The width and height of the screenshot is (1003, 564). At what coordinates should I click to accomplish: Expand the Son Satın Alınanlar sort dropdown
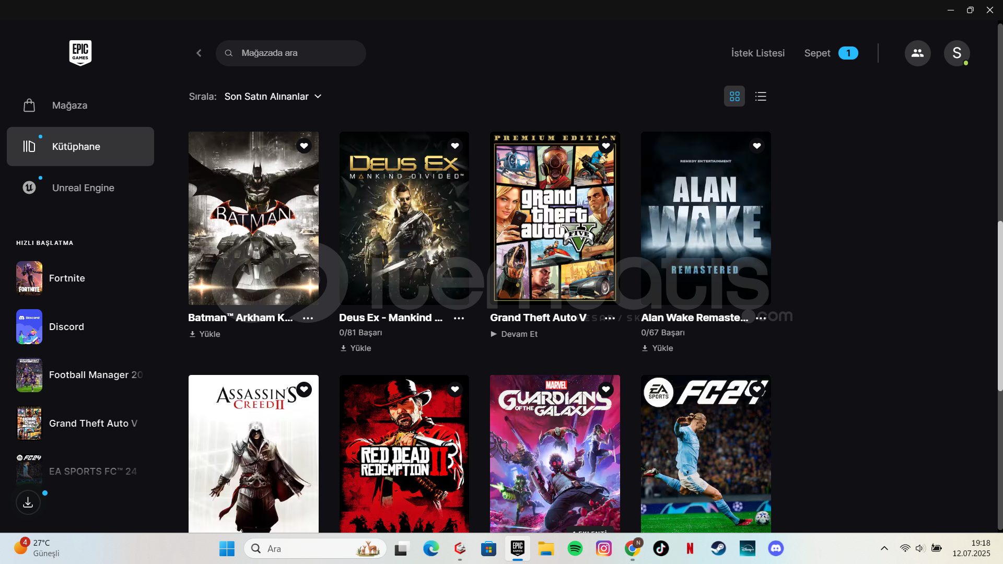pos(273,97)
